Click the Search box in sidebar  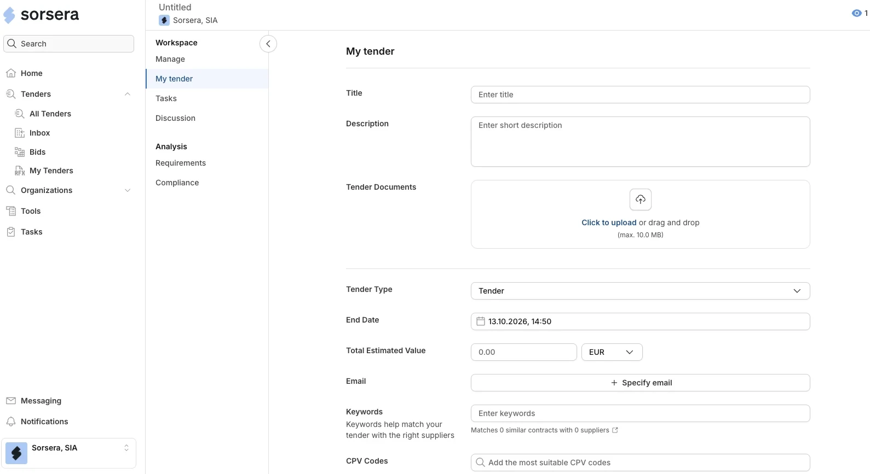click(x=68, y=44)
